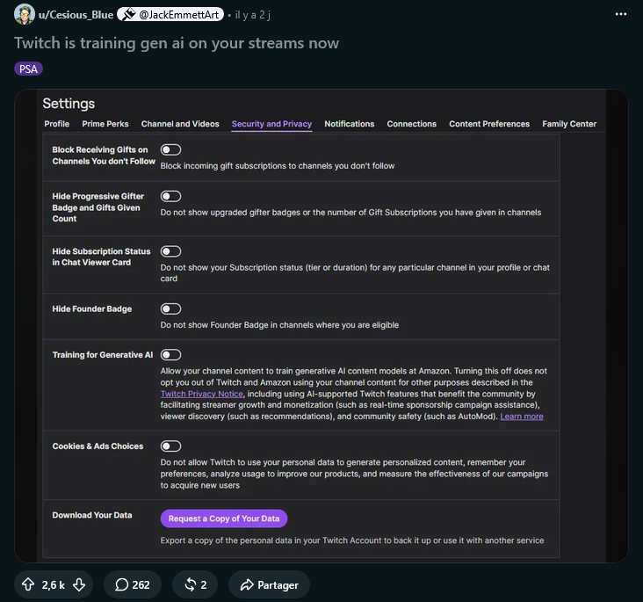Open the @JackEmmettArt user flair
This screenshot has width=643, height=602.
[x=170, y=15]
